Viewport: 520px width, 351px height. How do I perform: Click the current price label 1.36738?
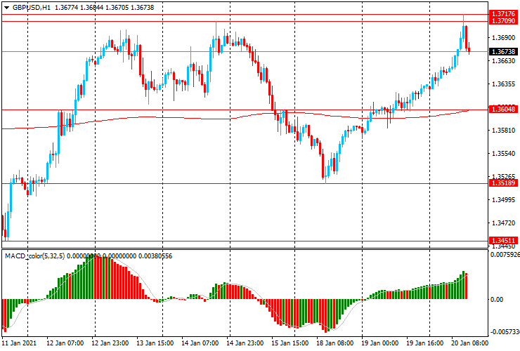point(503,52)
